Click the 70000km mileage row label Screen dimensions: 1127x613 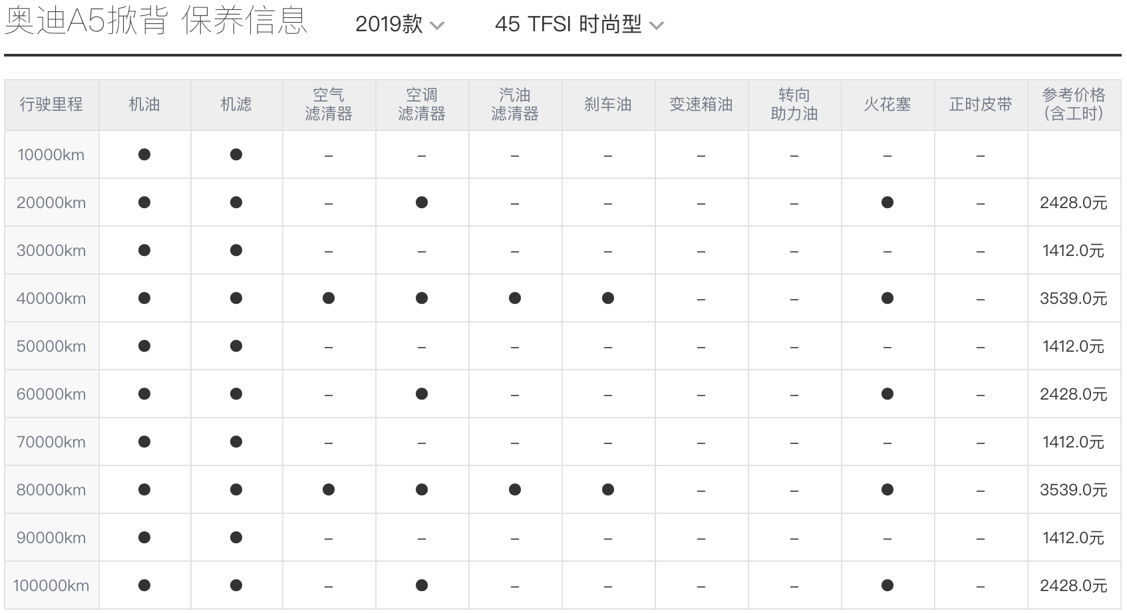(51, 442)
